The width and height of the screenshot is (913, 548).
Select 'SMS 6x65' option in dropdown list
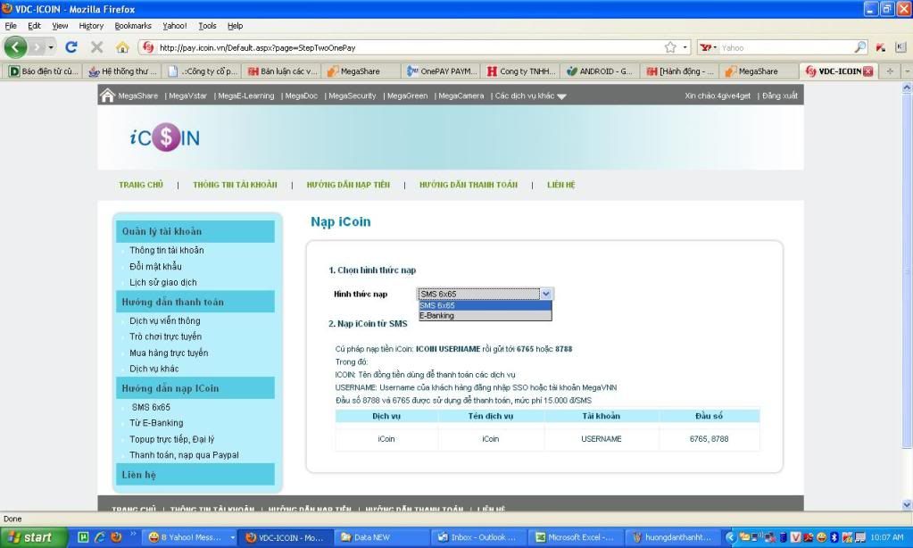[x=485, y=306]
